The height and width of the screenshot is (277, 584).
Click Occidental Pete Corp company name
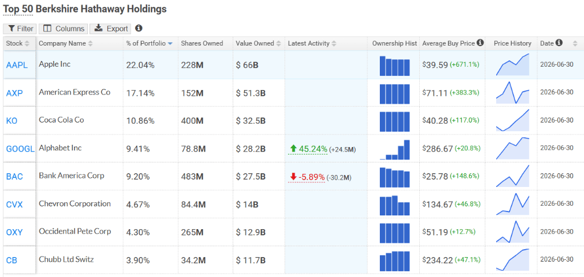coord(75,231)
